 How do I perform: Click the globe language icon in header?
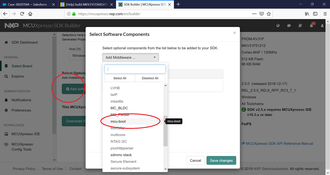coord(278,26)
